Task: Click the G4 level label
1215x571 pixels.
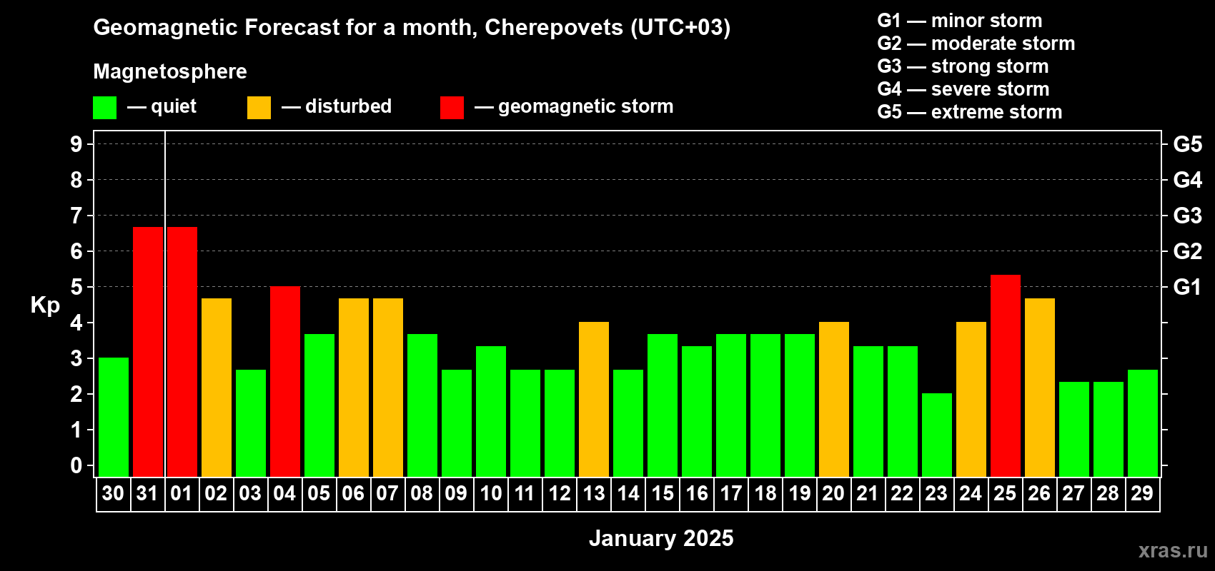Action: point(1188,180)
